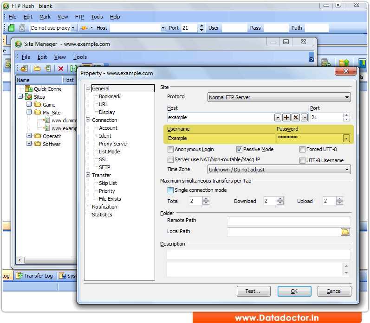The width and height of the screenshot is (370, 323).
Task: Click the Sites heart folder icon
Action: (29, 96)
